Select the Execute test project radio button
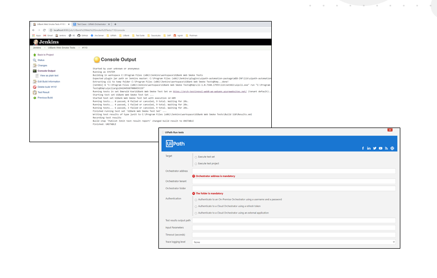The image size is (437, 278). pyautogui.click(x=196, y=164)
